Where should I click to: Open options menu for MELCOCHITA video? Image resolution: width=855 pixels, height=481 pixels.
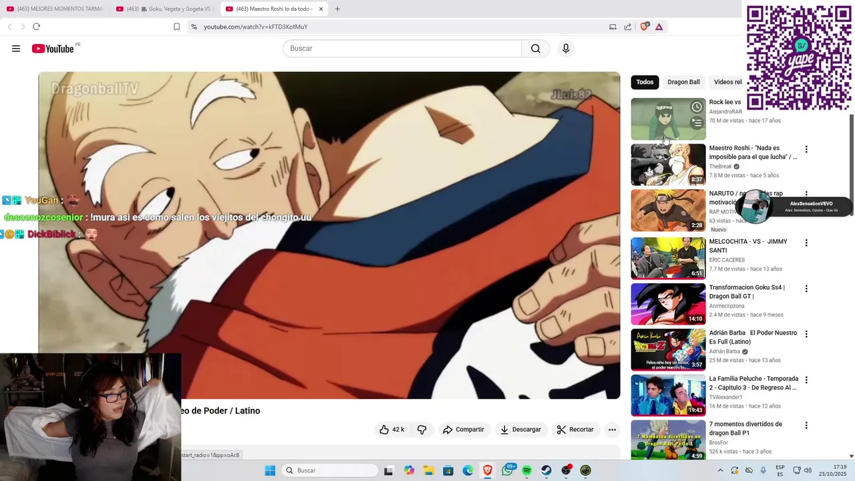tap(806, 243)
